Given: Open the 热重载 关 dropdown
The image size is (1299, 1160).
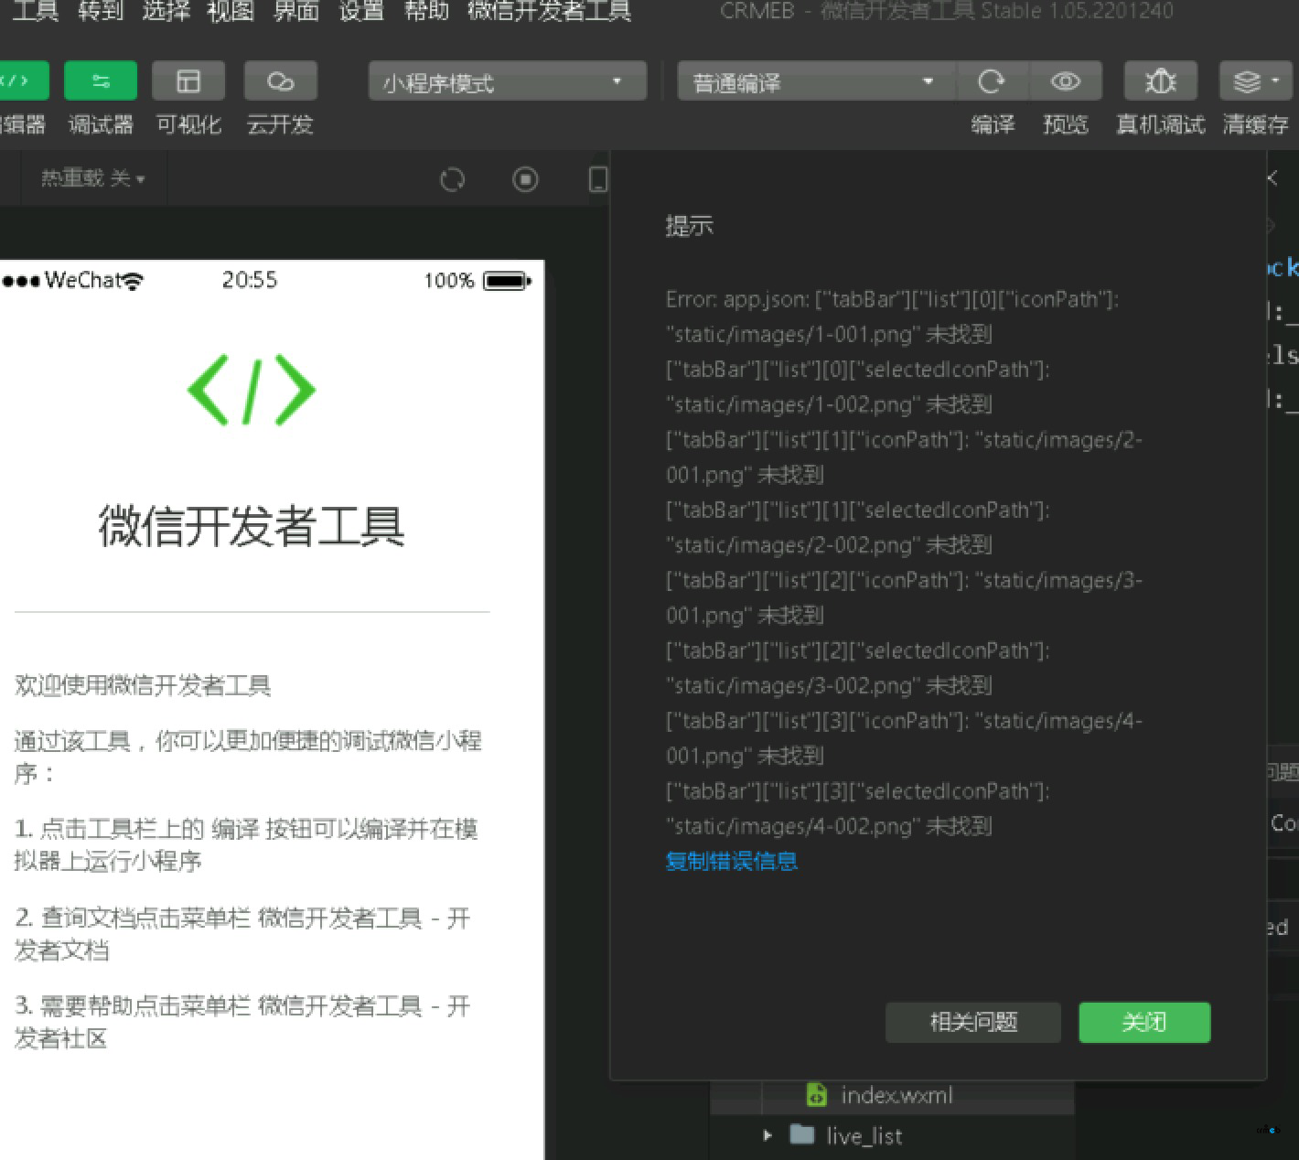Looking at the screenshot, I should 92,178.
